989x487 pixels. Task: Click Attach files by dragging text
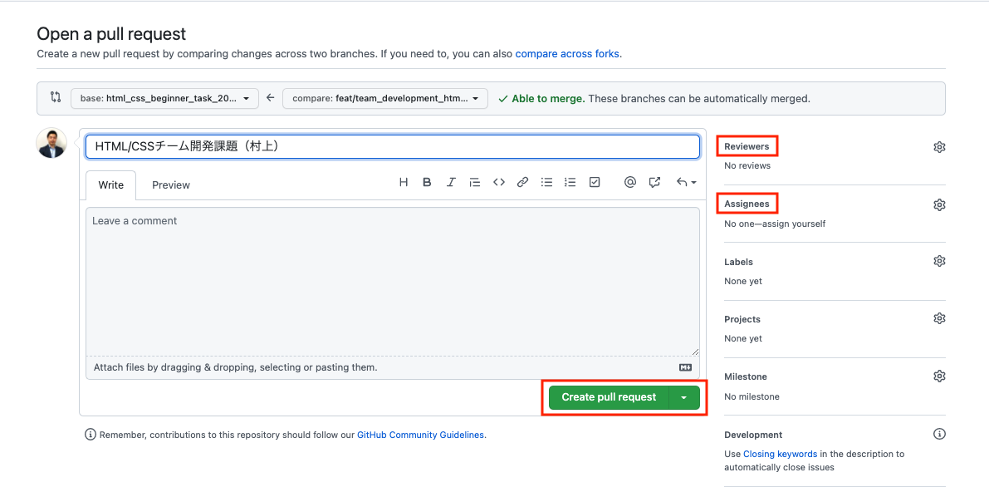(235, 367)
